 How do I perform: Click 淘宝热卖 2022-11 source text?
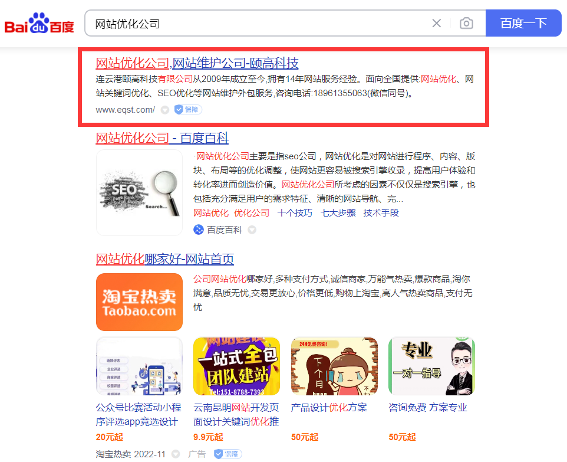(x=130, y=454)
